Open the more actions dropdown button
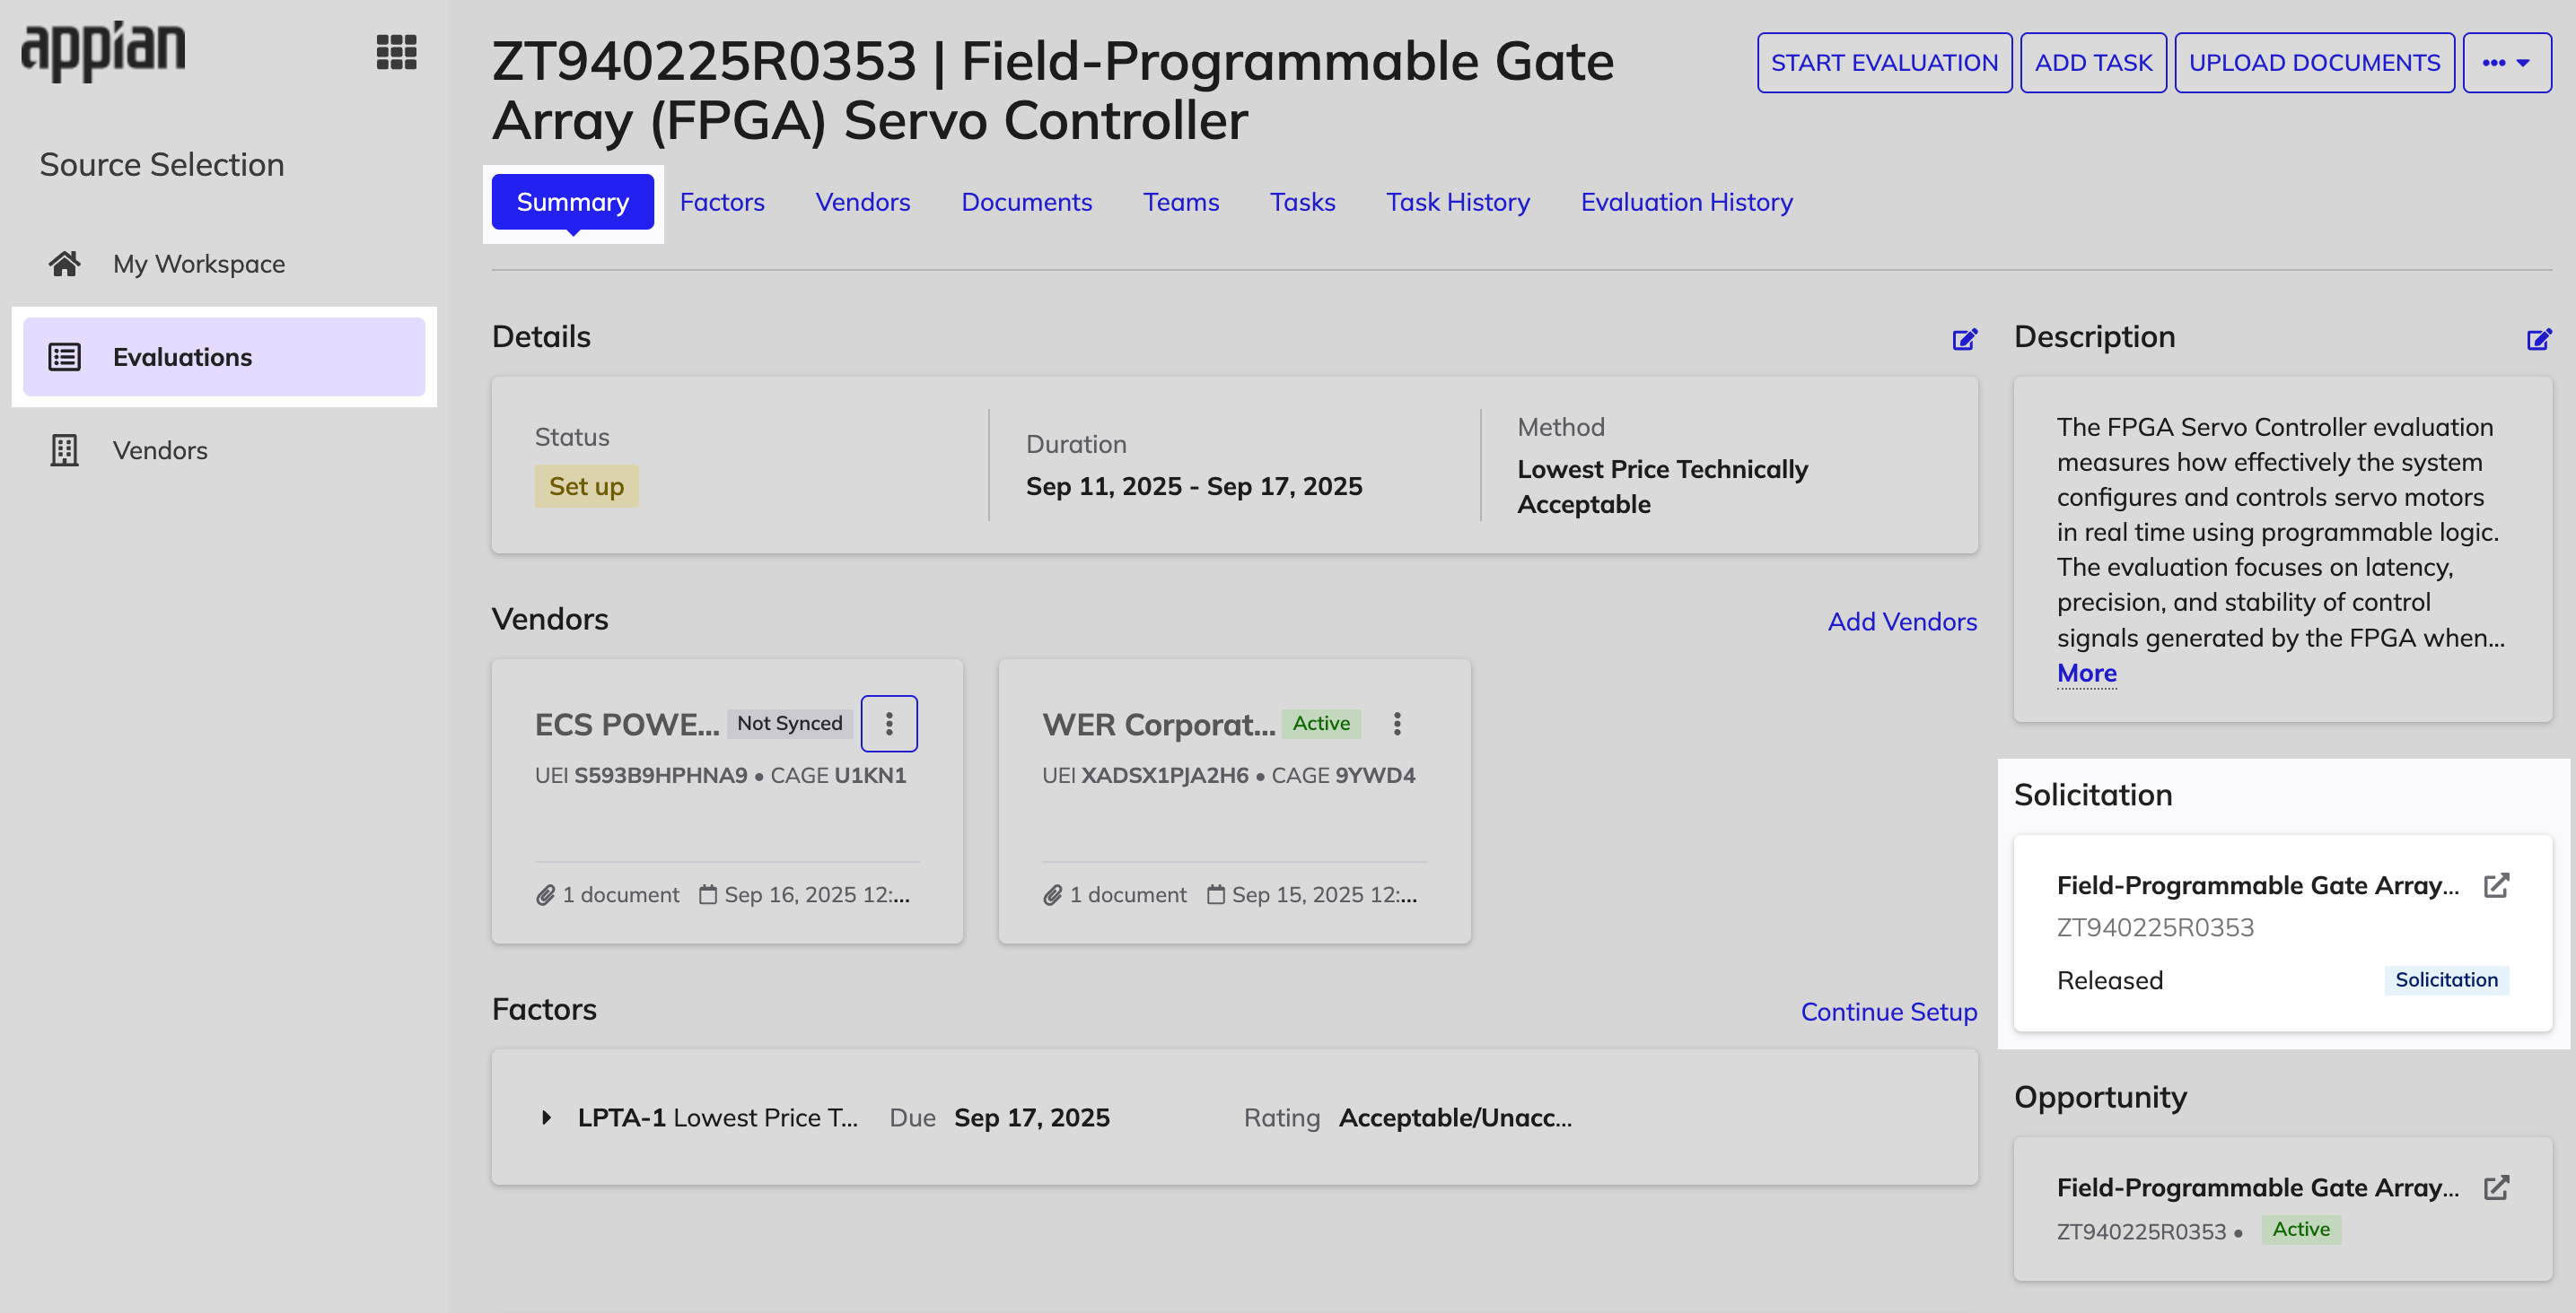The image size is (2576, 1313). (x=2507, y=63)
